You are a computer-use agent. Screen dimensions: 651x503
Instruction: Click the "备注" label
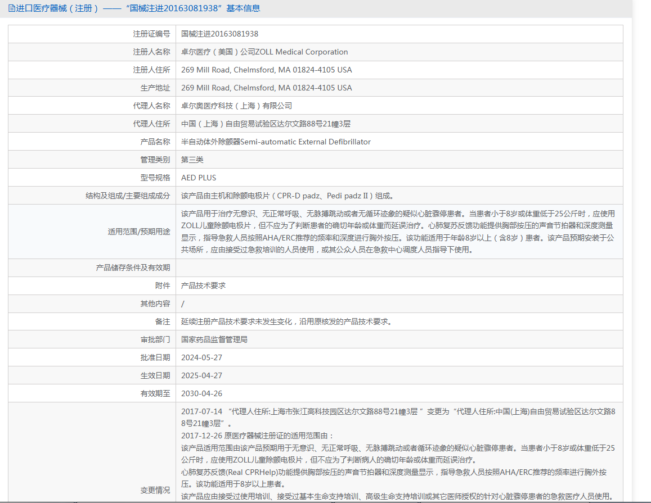pos(163,321)
